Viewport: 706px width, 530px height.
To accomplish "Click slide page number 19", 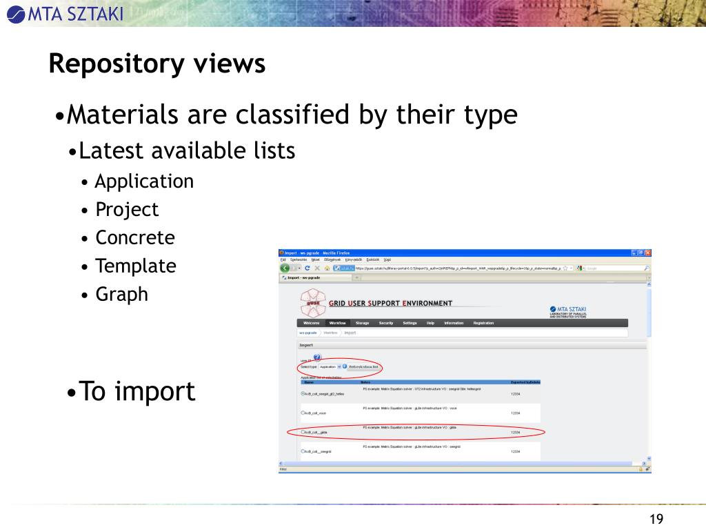I will click(656, 519).
